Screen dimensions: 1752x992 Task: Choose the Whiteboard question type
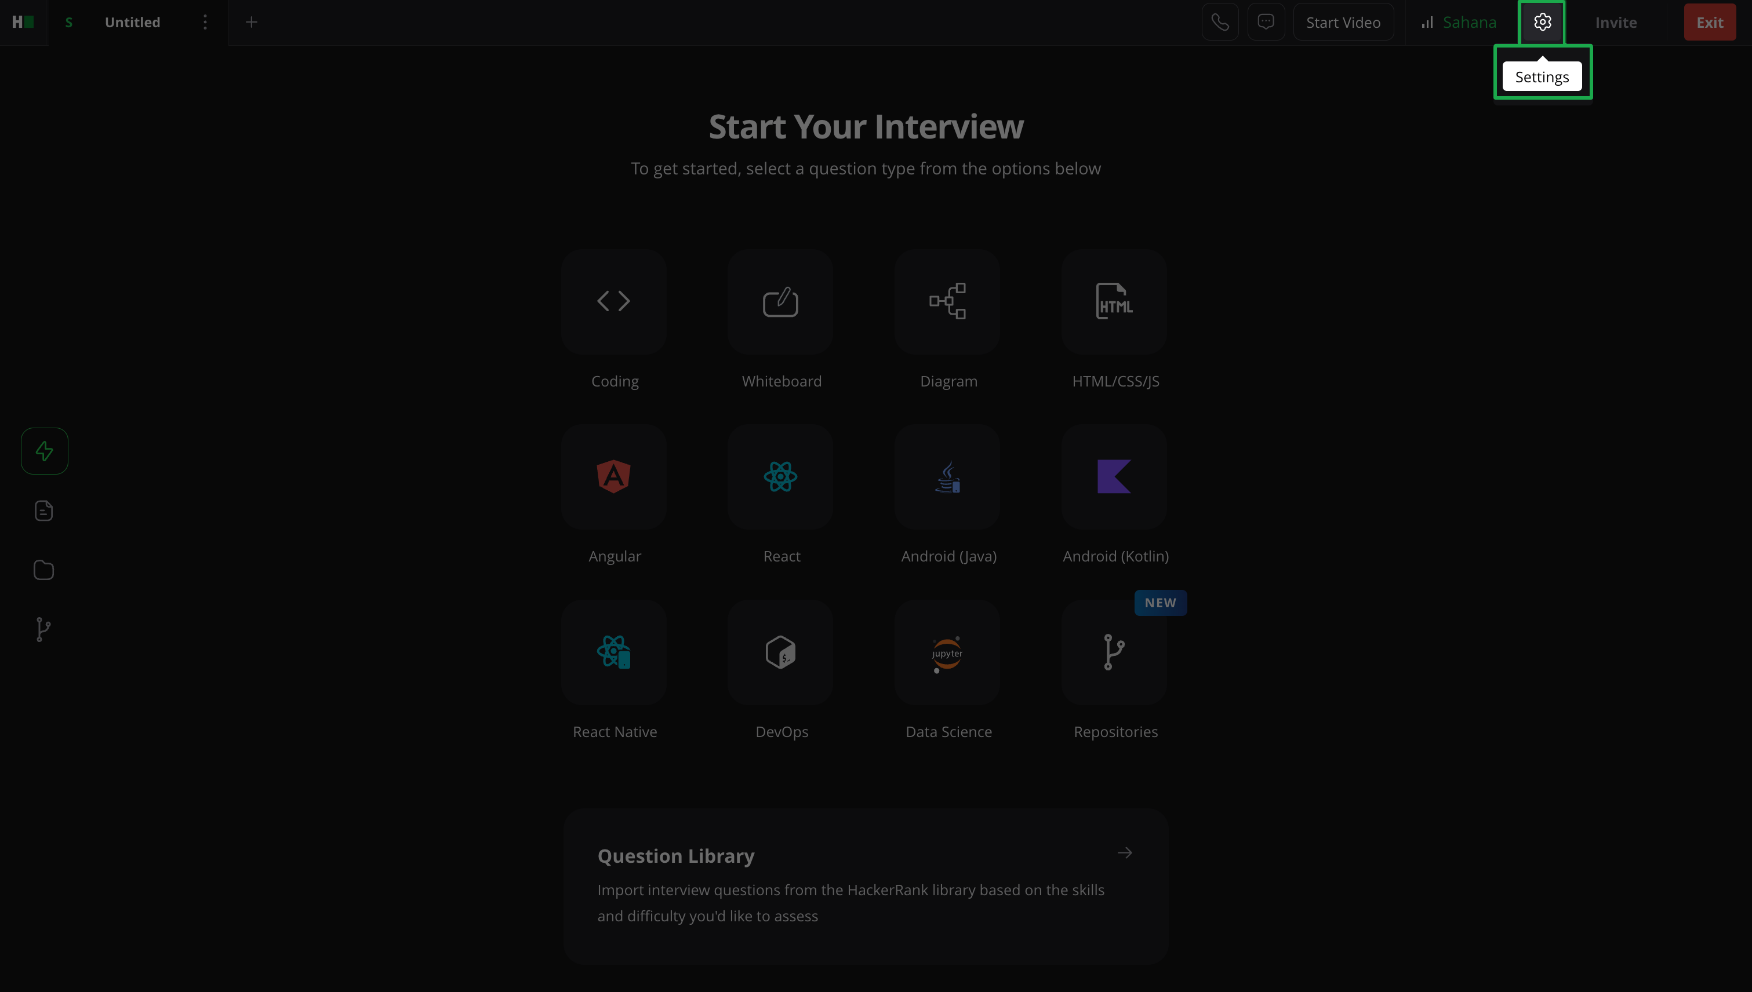(780, 301)
